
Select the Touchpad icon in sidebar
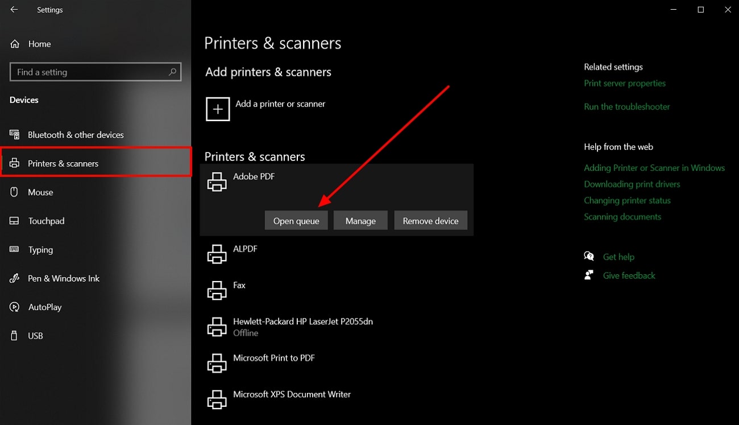point(14,221)
